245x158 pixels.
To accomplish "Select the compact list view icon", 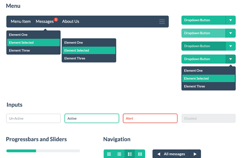I will pos(119,154).
